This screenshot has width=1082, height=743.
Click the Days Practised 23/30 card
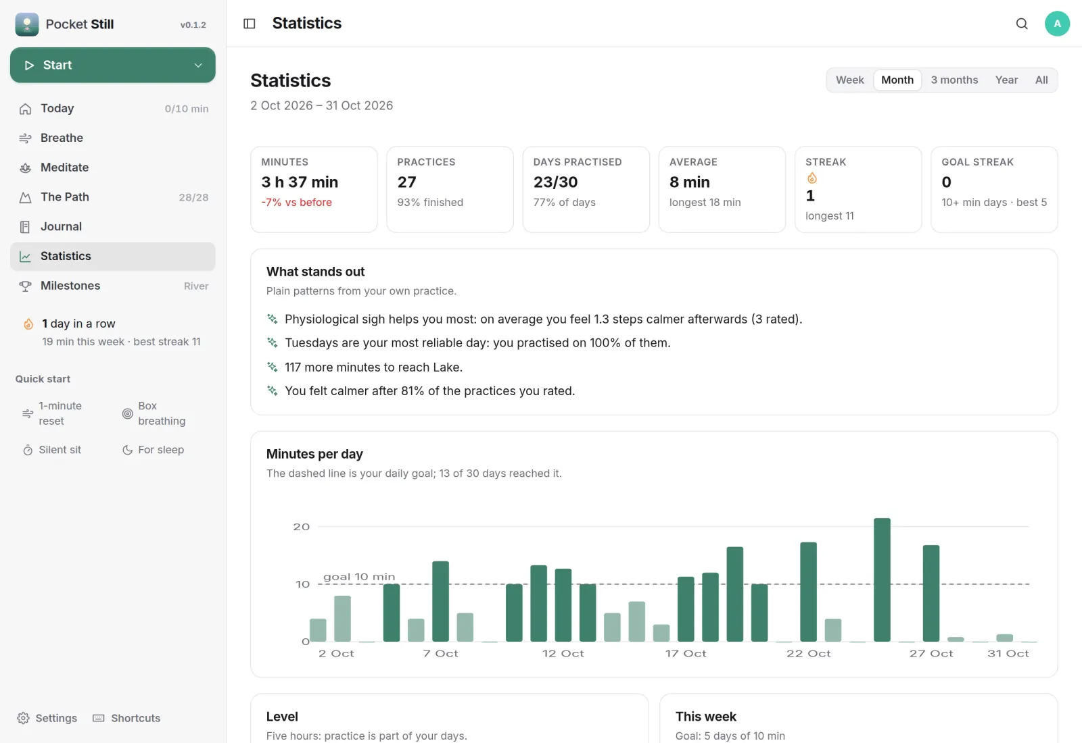586,190
